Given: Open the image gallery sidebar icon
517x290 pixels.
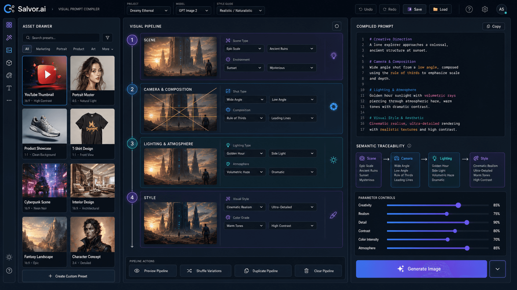Looking at the screenshot, I should pyautogui.click(x=9, y=50).
